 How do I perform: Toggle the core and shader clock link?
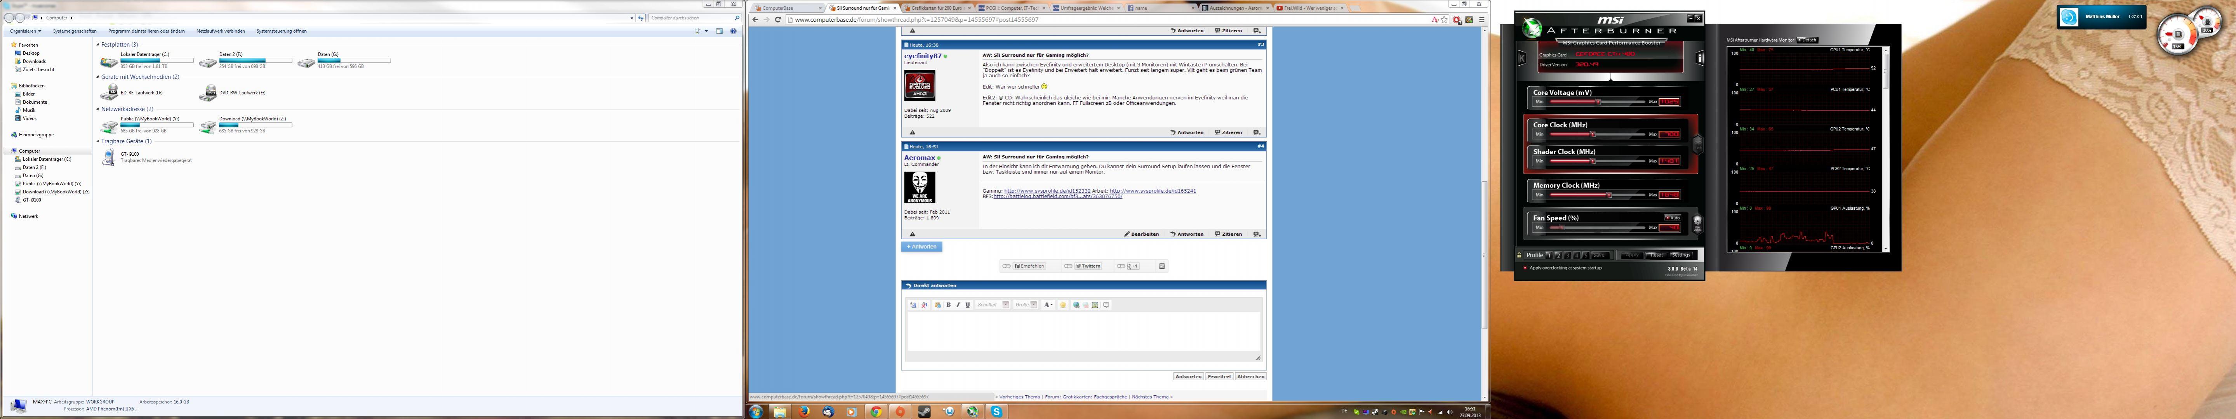click(x=1698, y=146)
